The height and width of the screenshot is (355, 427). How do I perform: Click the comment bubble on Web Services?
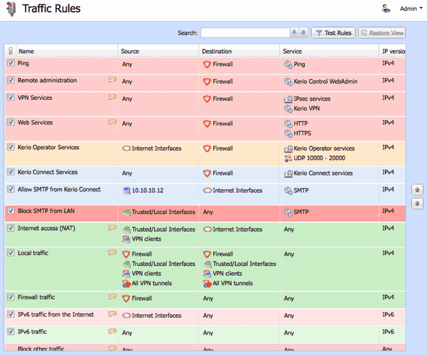112,122
